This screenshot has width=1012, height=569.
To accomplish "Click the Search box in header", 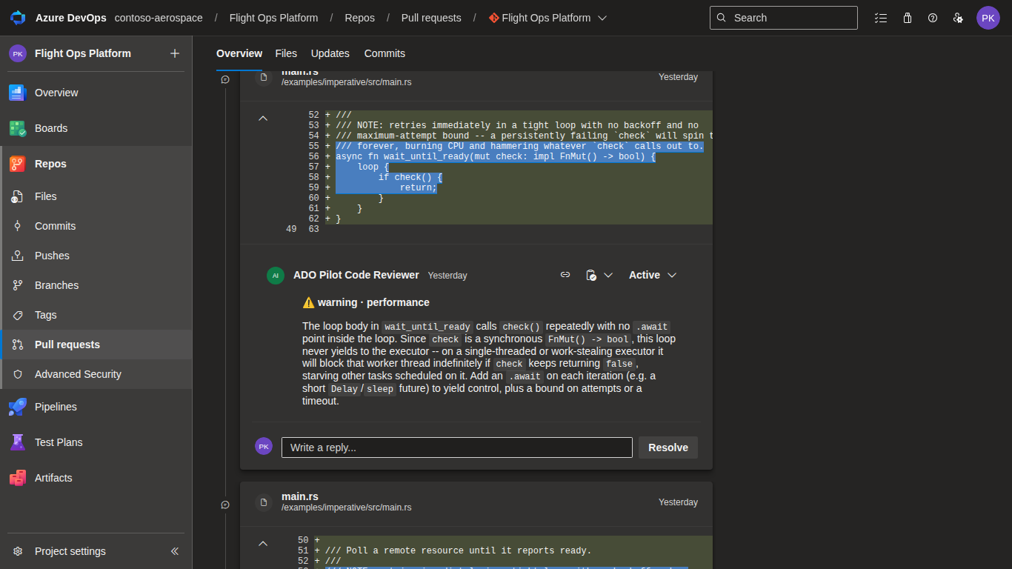I will pyautogui.click(x=784, y=18).
